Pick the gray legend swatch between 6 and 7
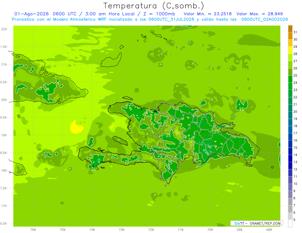 [290, 209]
